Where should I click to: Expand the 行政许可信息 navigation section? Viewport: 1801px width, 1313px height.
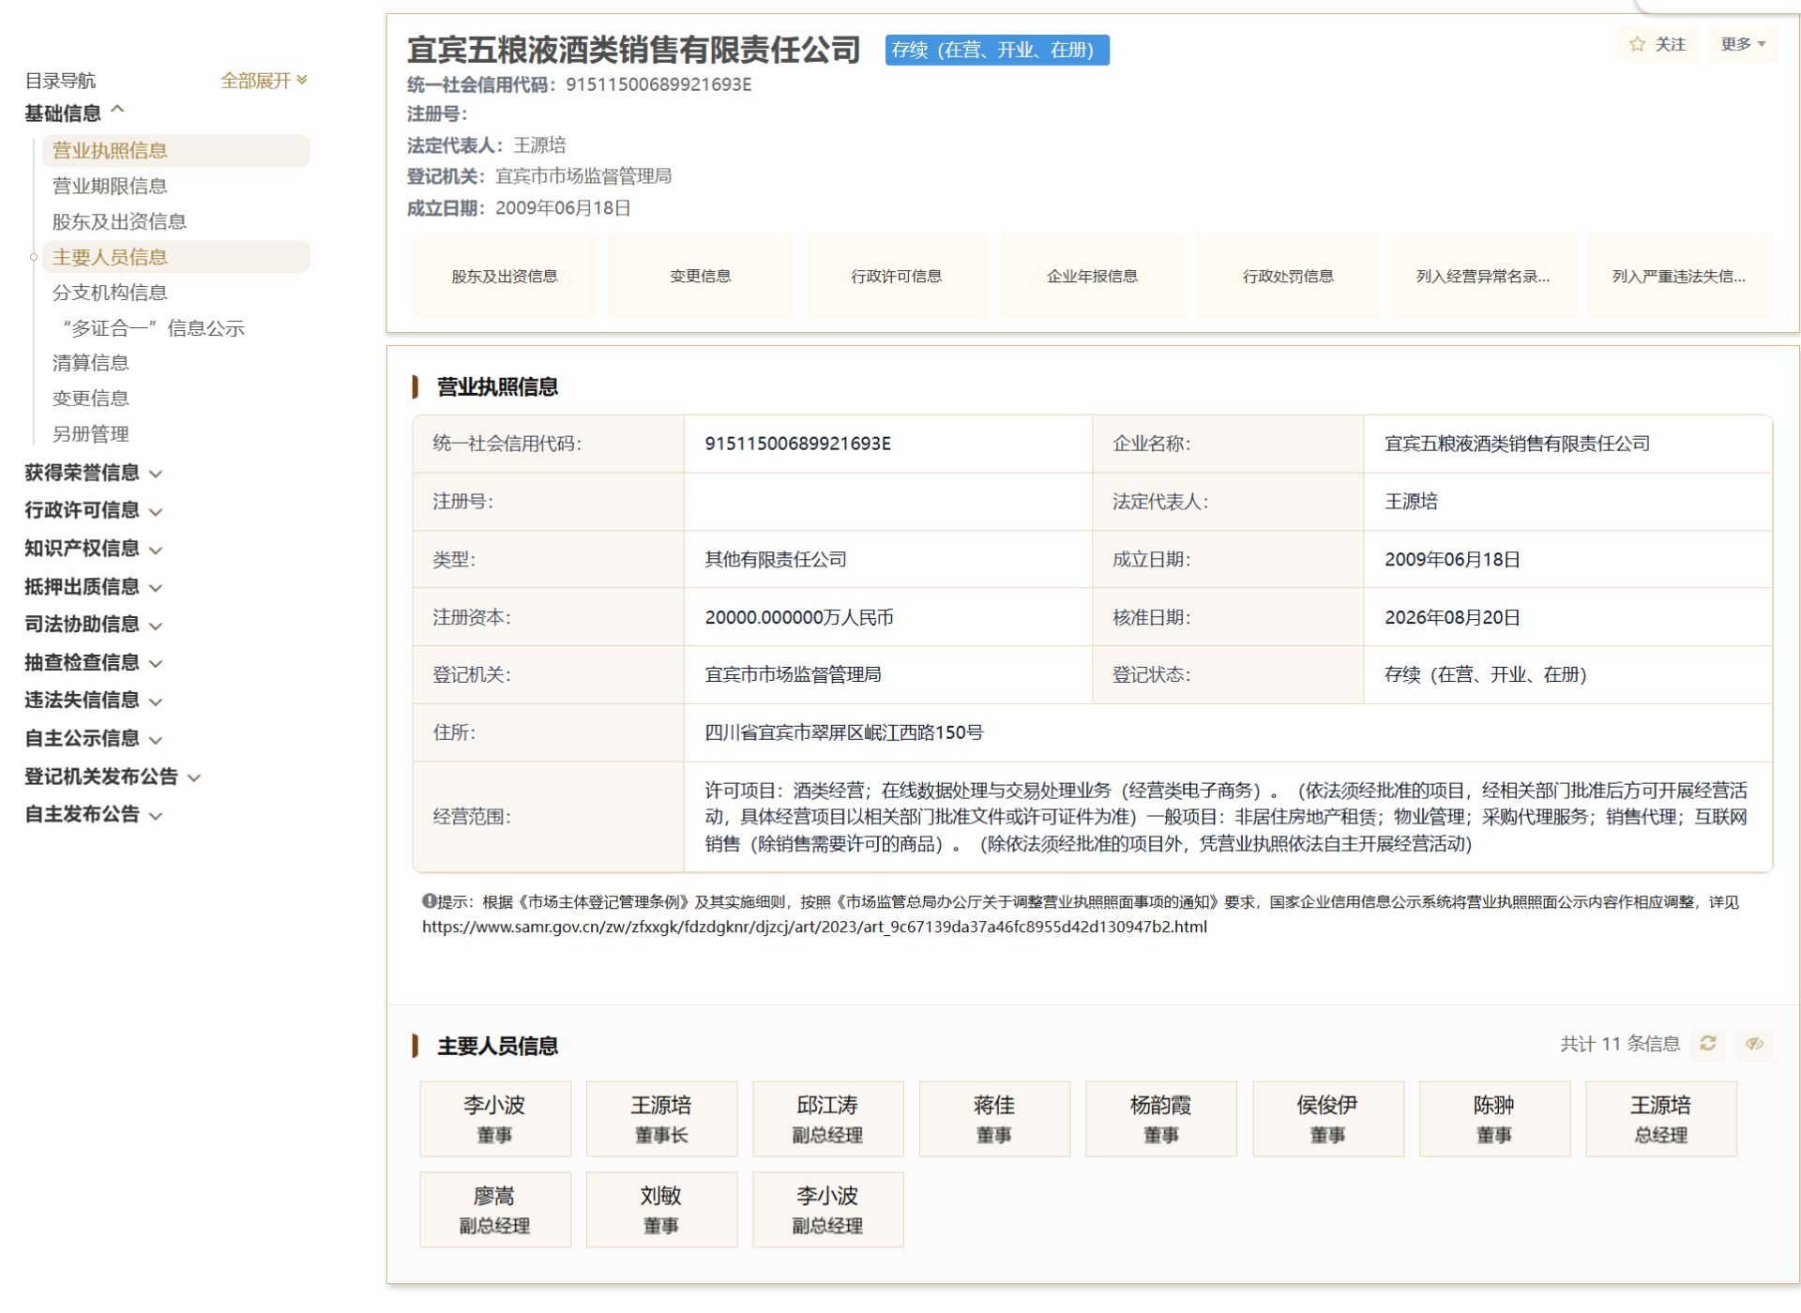pyautogui.click(x=94, y=510)
